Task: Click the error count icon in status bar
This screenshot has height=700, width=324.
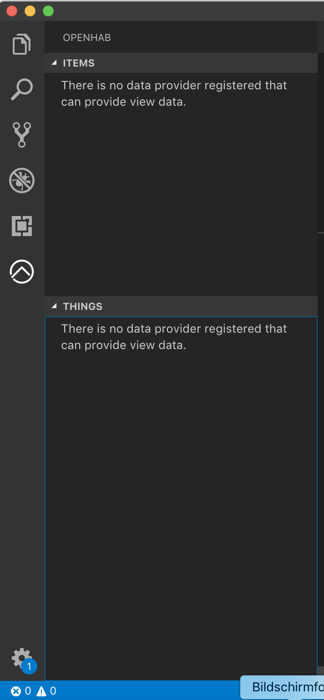Action: pyautogui.click(x=16, y=691)
